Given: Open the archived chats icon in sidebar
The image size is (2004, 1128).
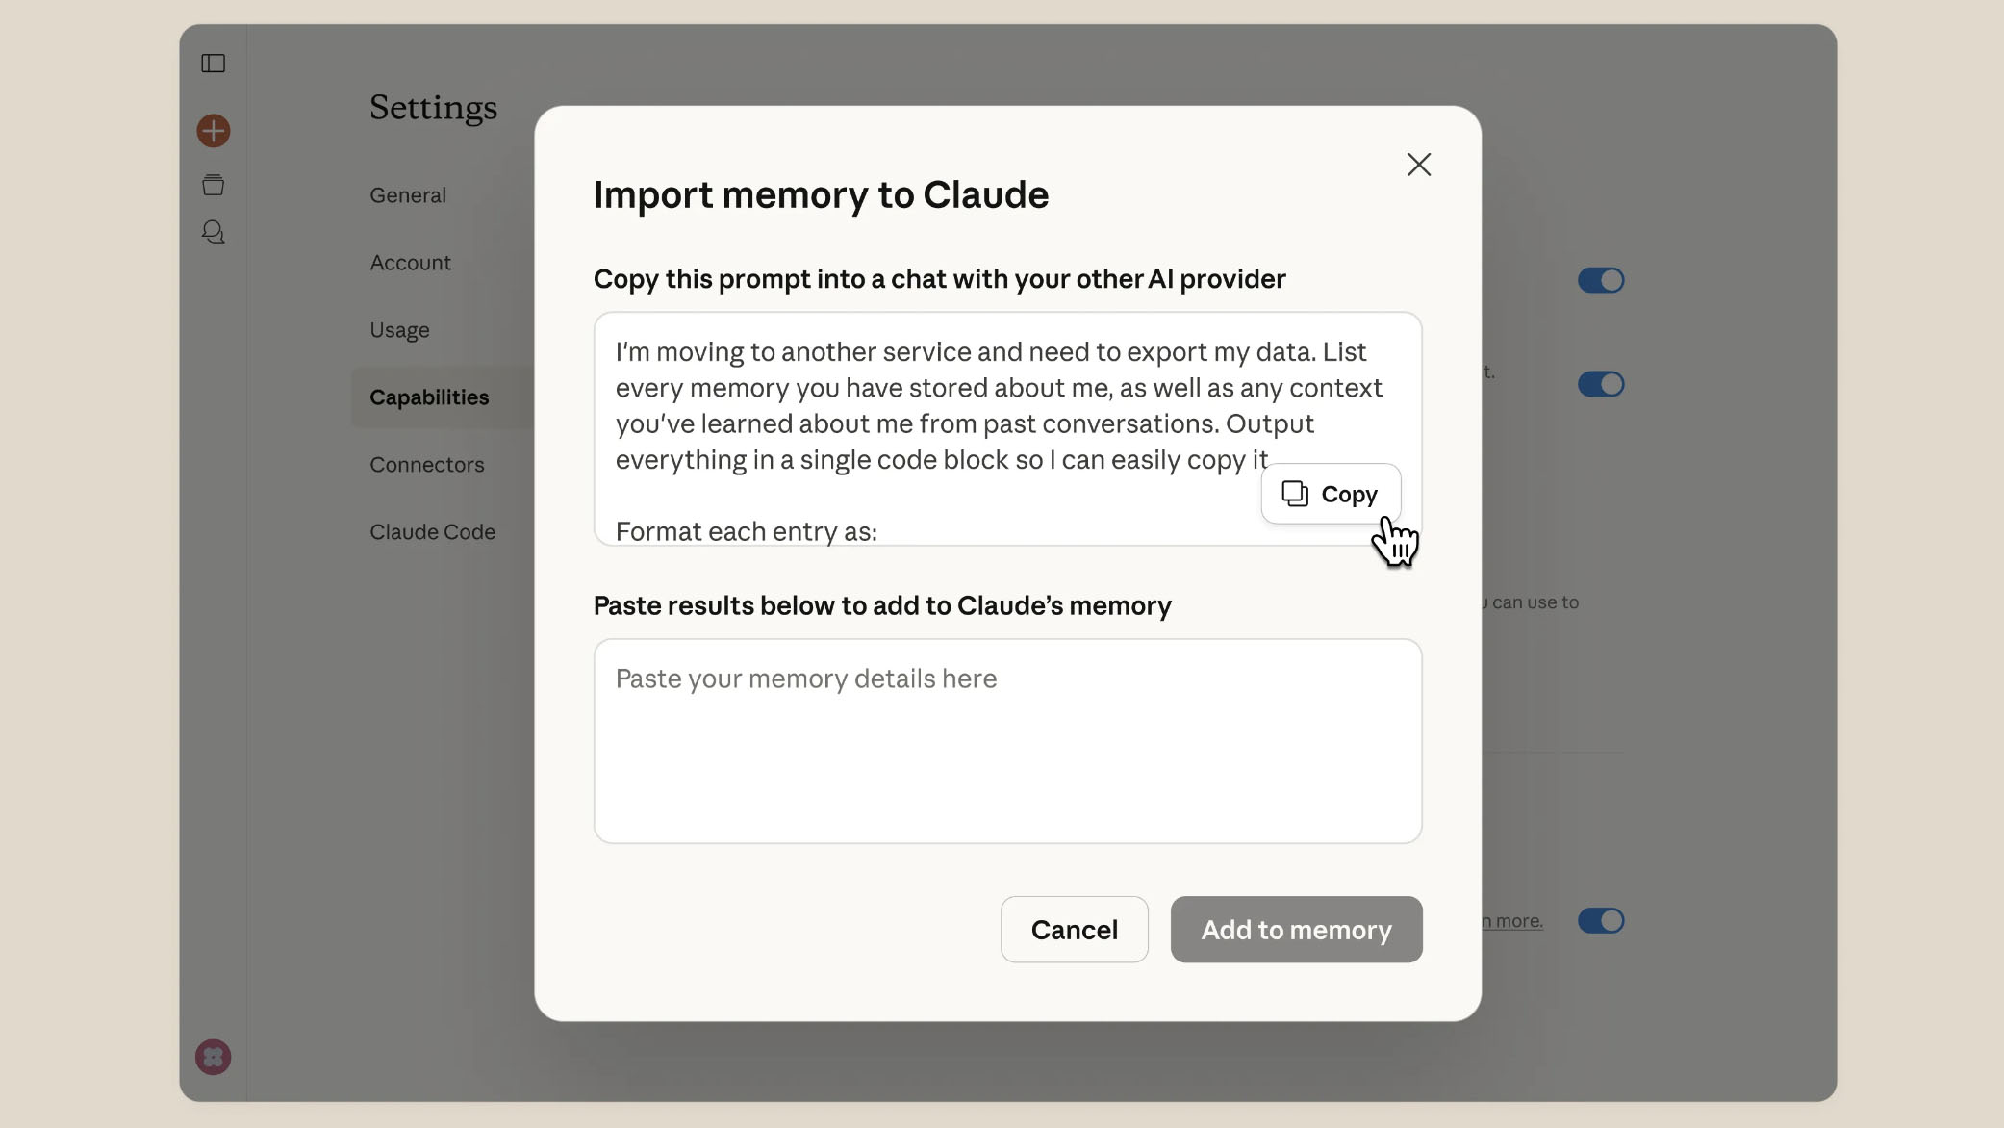Looking at the screenshot, I should pyautogui.click(x=213, y=184).
